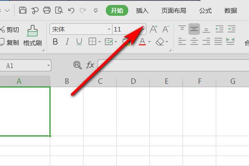Open table style dropdown arrow

116,42
